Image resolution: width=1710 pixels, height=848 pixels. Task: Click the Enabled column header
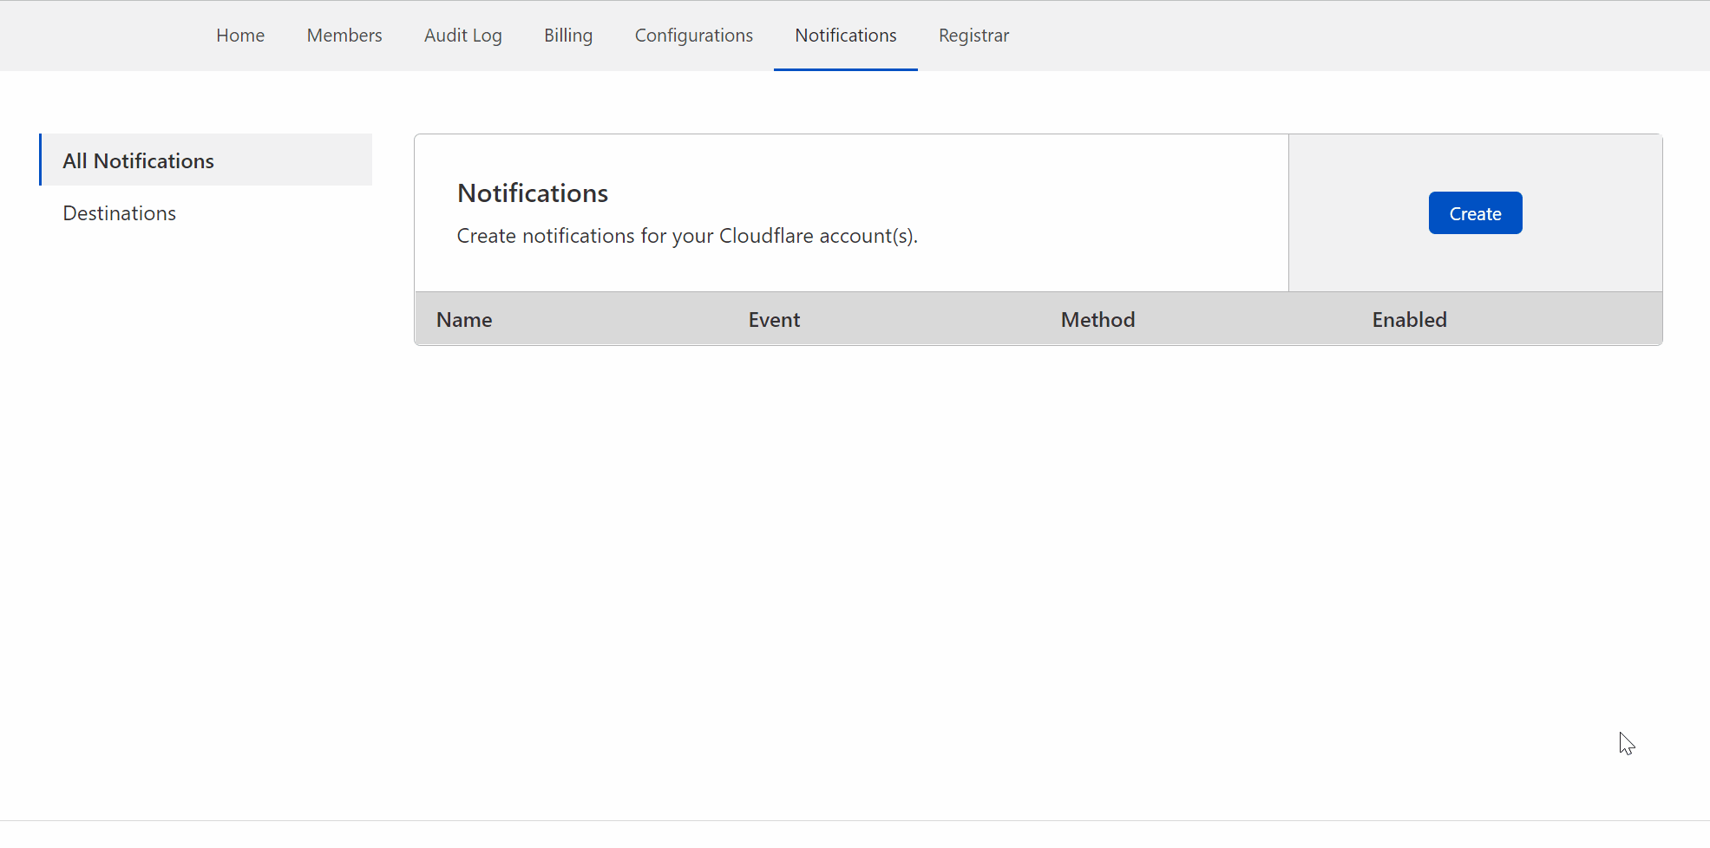point(1409,320)
